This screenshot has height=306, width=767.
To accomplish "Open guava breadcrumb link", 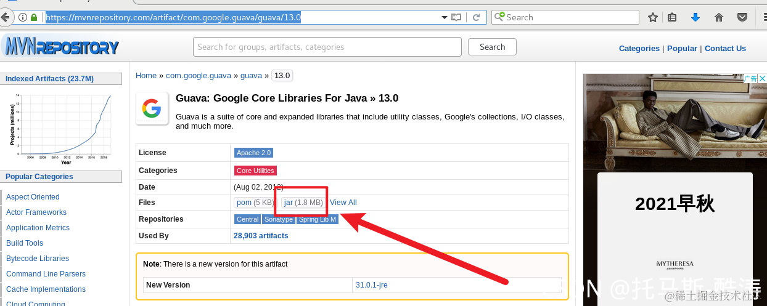I will [251, 76].
